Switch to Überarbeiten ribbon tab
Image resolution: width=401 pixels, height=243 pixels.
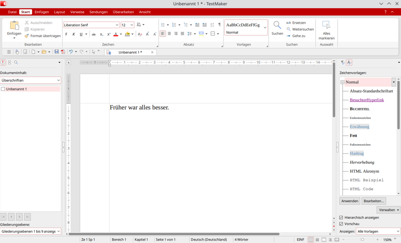coord(123,12)
